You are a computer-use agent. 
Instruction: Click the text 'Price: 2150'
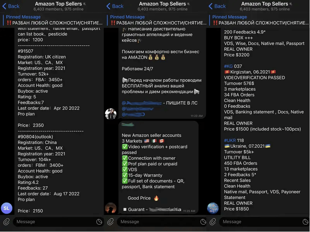30,211
